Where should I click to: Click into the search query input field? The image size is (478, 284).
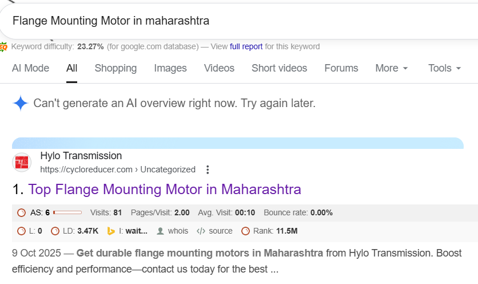coord(229,21)
